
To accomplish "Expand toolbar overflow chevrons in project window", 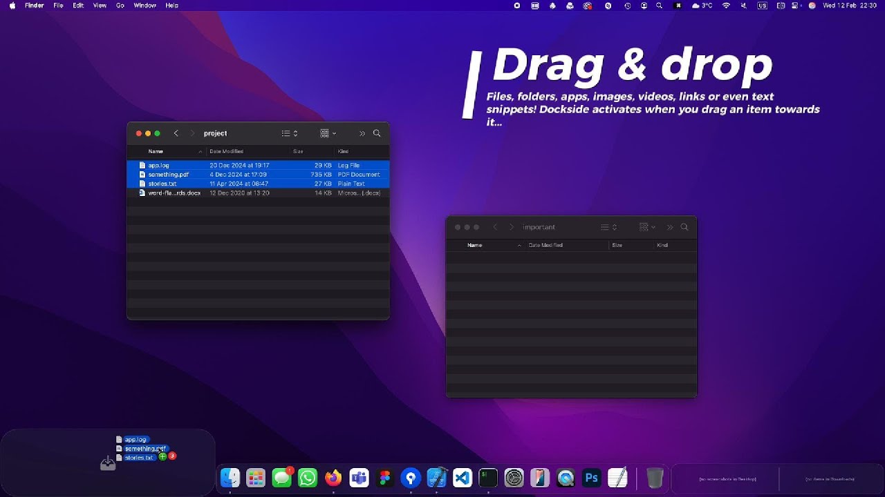I will coord(362,133).
